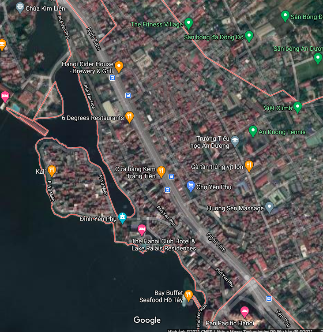323x332 pixels.
Task: Click the Sân bóng đá Đông Đô pin
Action: (x=249, y=36)
